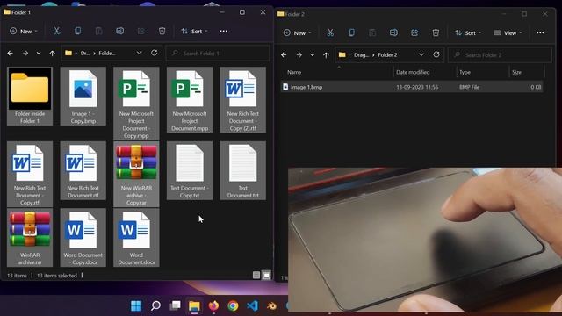The height and width of the screenshot is (316, 562).
Task: Click Delete trash icon in Folder 1 toolbar
Action: tap(162, 32)
